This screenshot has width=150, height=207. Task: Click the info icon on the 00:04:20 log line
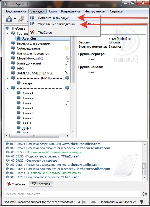click(x=7, y=161)
